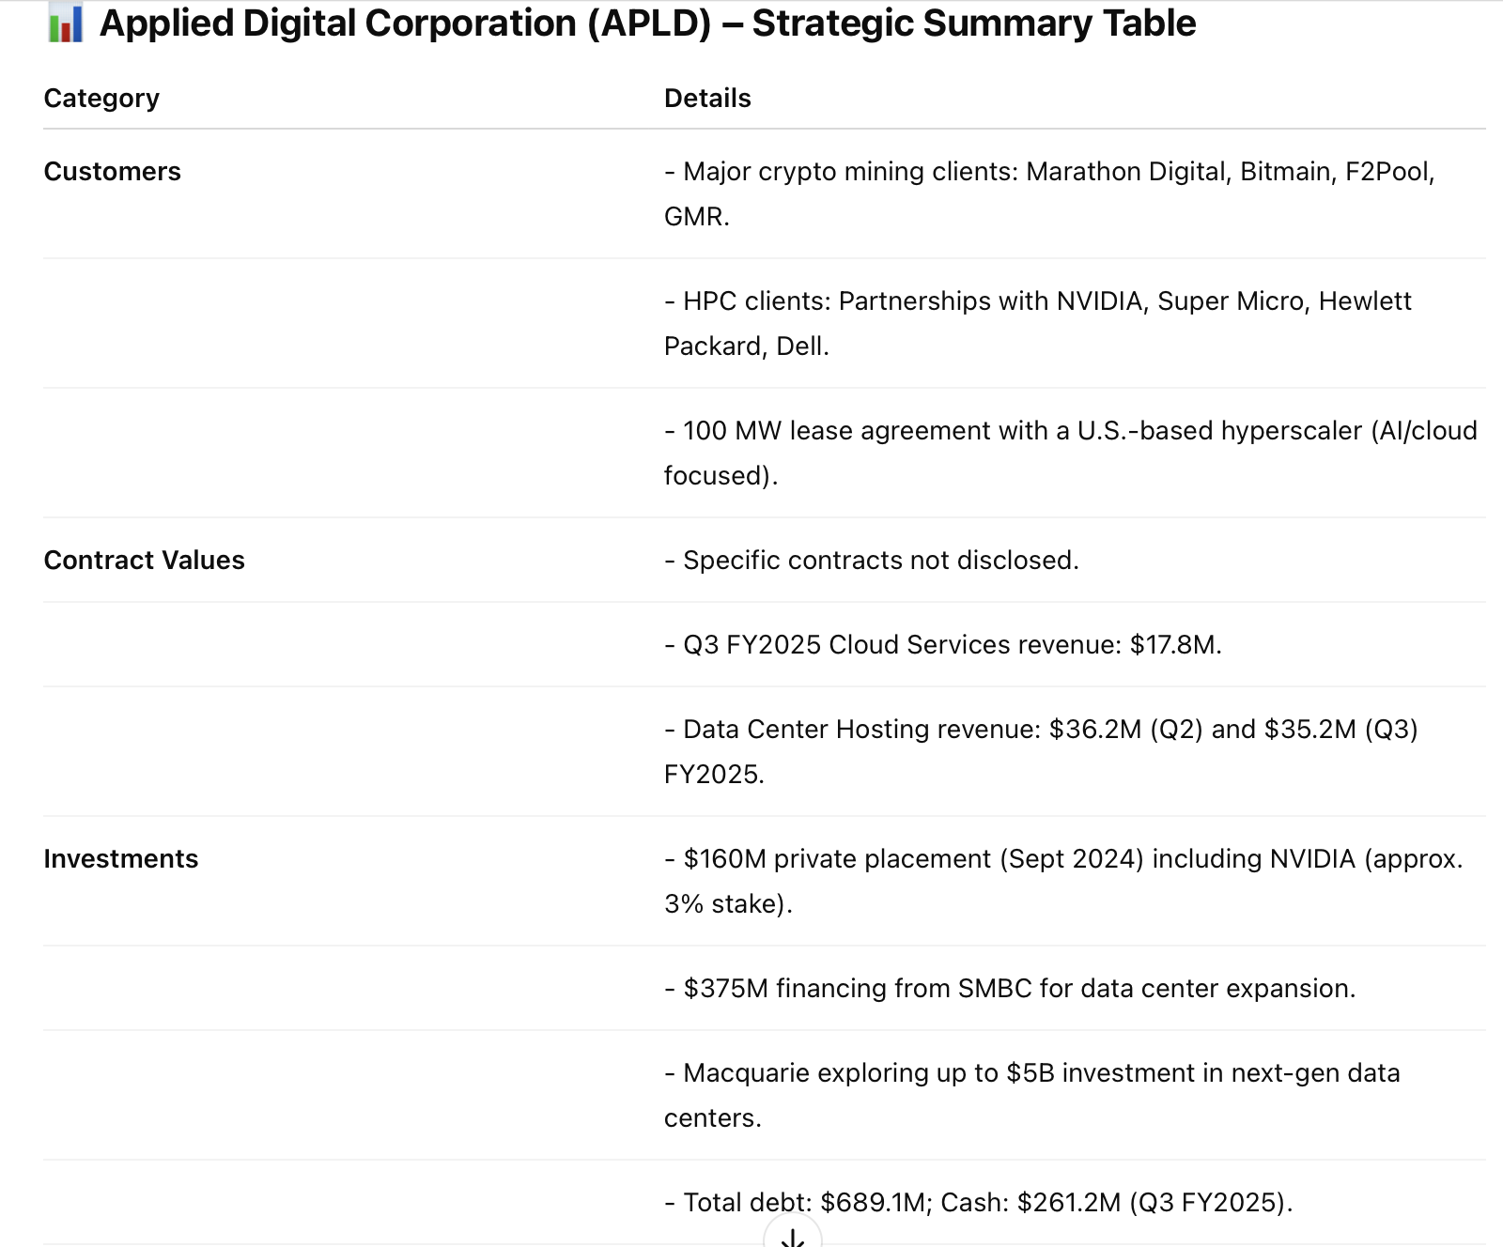The width and height of the screenshot is (1503, 1247).
Task: Click the HPC clients partnerships text
Action: pos(1038,323)
